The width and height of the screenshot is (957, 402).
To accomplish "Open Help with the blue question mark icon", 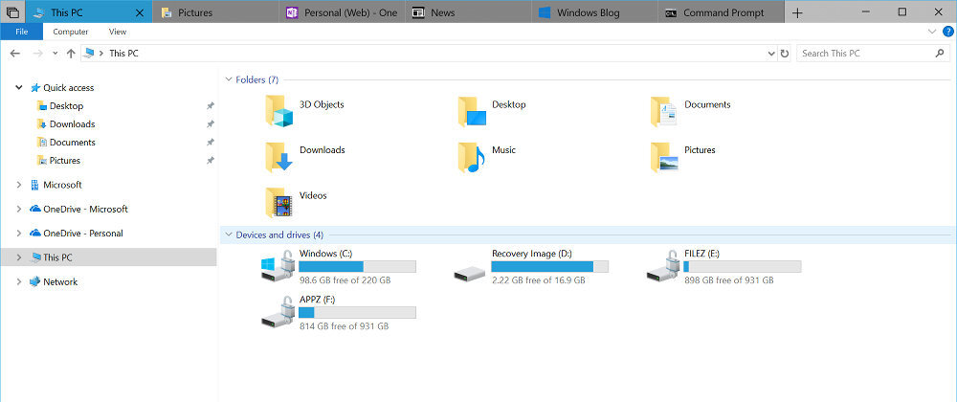I will point(947,32).
